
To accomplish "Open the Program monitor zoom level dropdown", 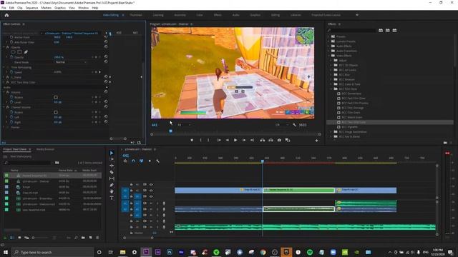I will click(x=185, y=125).
